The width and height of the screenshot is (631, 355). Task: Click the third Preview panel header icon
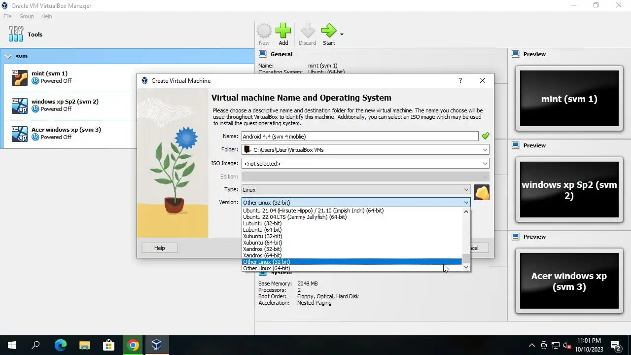pos(516,237)
